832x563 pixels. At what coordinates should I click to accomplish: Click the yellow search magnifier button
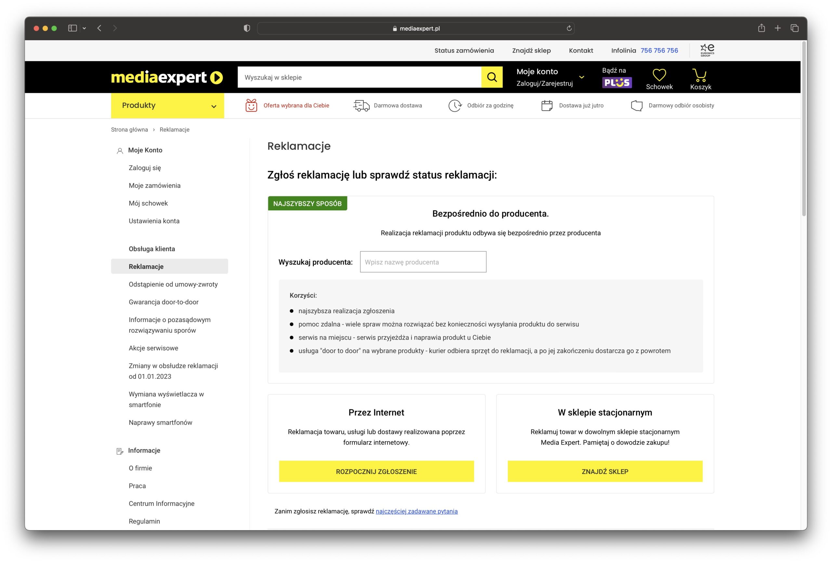(492, 77)
